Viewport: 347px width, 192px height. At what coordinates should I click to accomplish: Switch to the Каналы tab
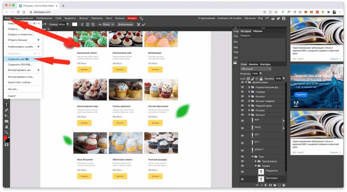tap(253, 64)
